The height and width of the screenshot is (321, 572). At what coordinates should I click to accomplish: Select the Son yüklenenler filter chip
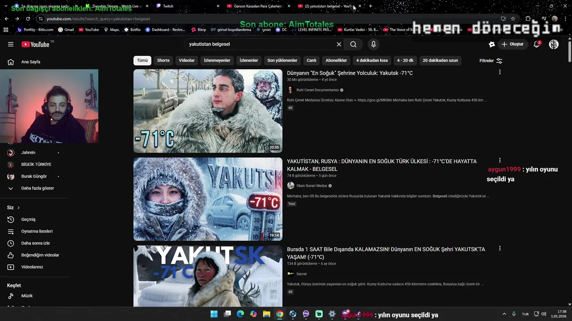tap(282, 60)
